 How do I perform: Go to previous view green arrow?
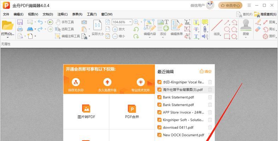click(50, 22)
